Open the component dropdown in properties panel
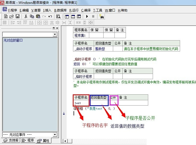Image resolution: width=196 pixels, height=145 pixels. pos(55,34)
